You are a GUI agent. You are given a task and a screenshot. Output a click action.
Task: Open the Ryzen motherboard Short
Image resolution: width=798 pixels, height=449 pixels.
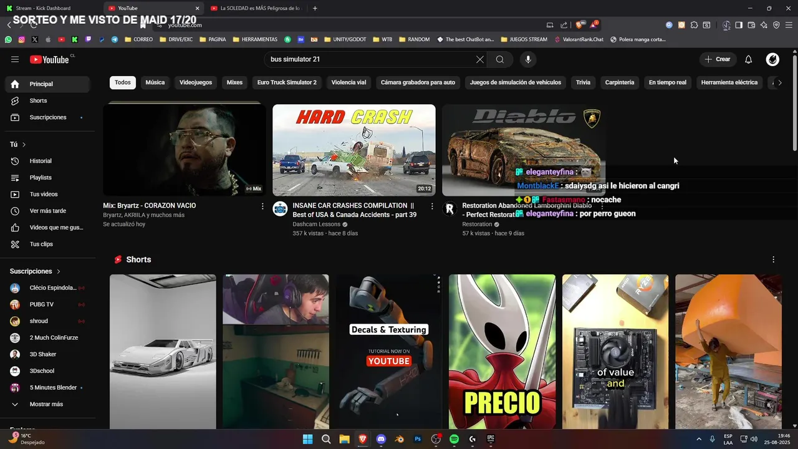[x=615, y=352]
